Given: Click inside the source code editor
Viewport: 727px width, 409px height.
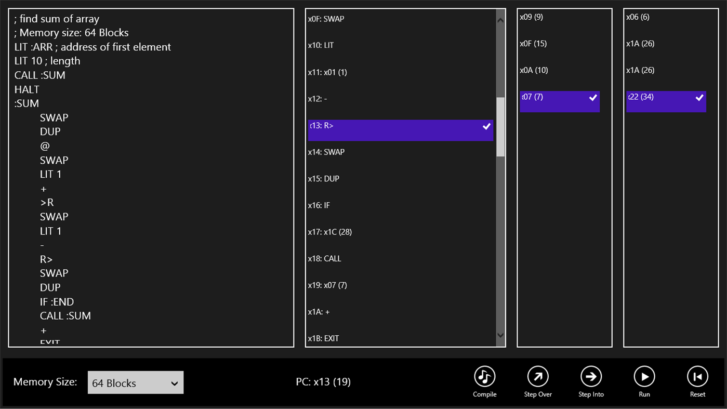Looking at the screenshot, I should [151, 177].
